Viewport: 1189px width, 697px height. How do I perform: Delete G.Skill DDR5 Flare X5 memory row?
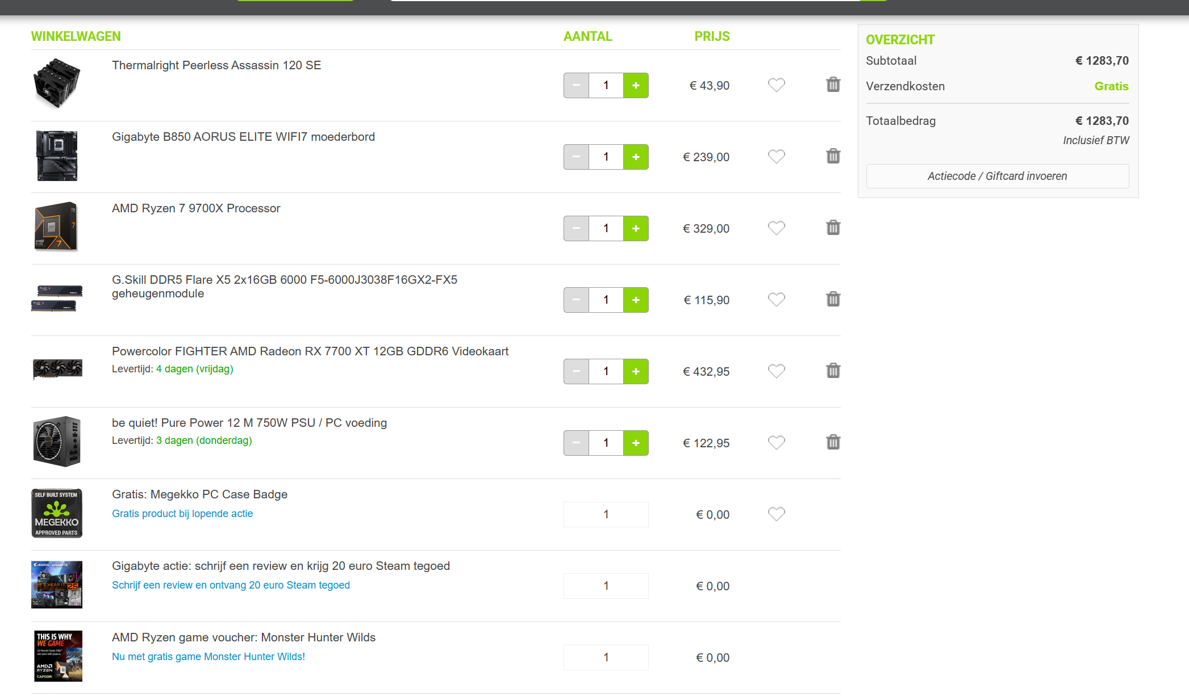point(833,299)
